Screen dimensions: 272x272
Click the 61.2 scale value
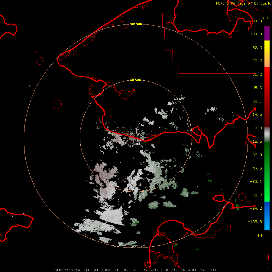257,74
